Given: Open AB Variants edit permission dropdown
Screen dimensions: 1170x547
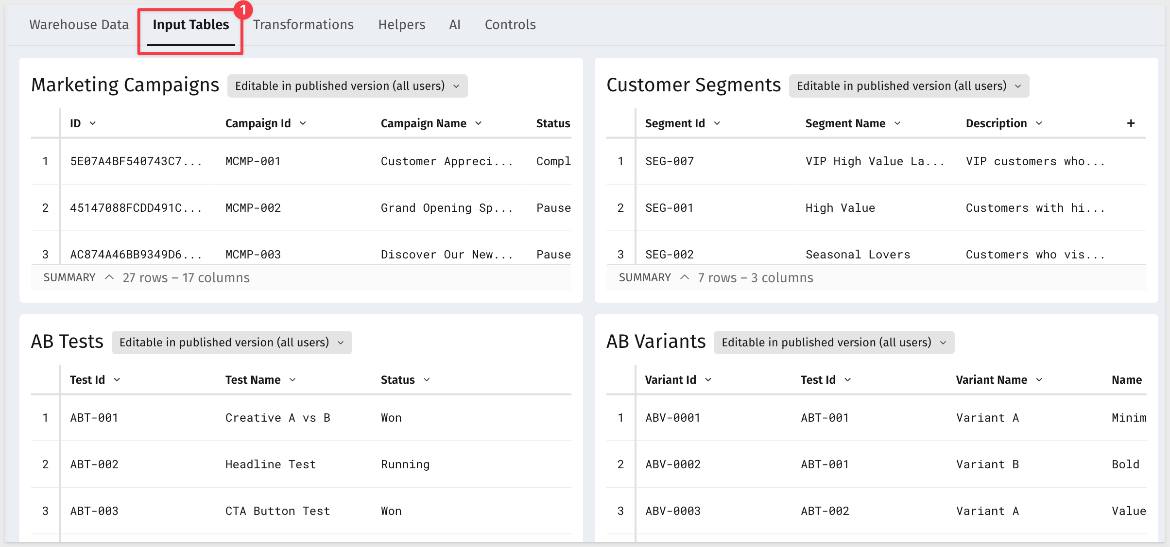Looking at the screenshot, I should (834, 342).
